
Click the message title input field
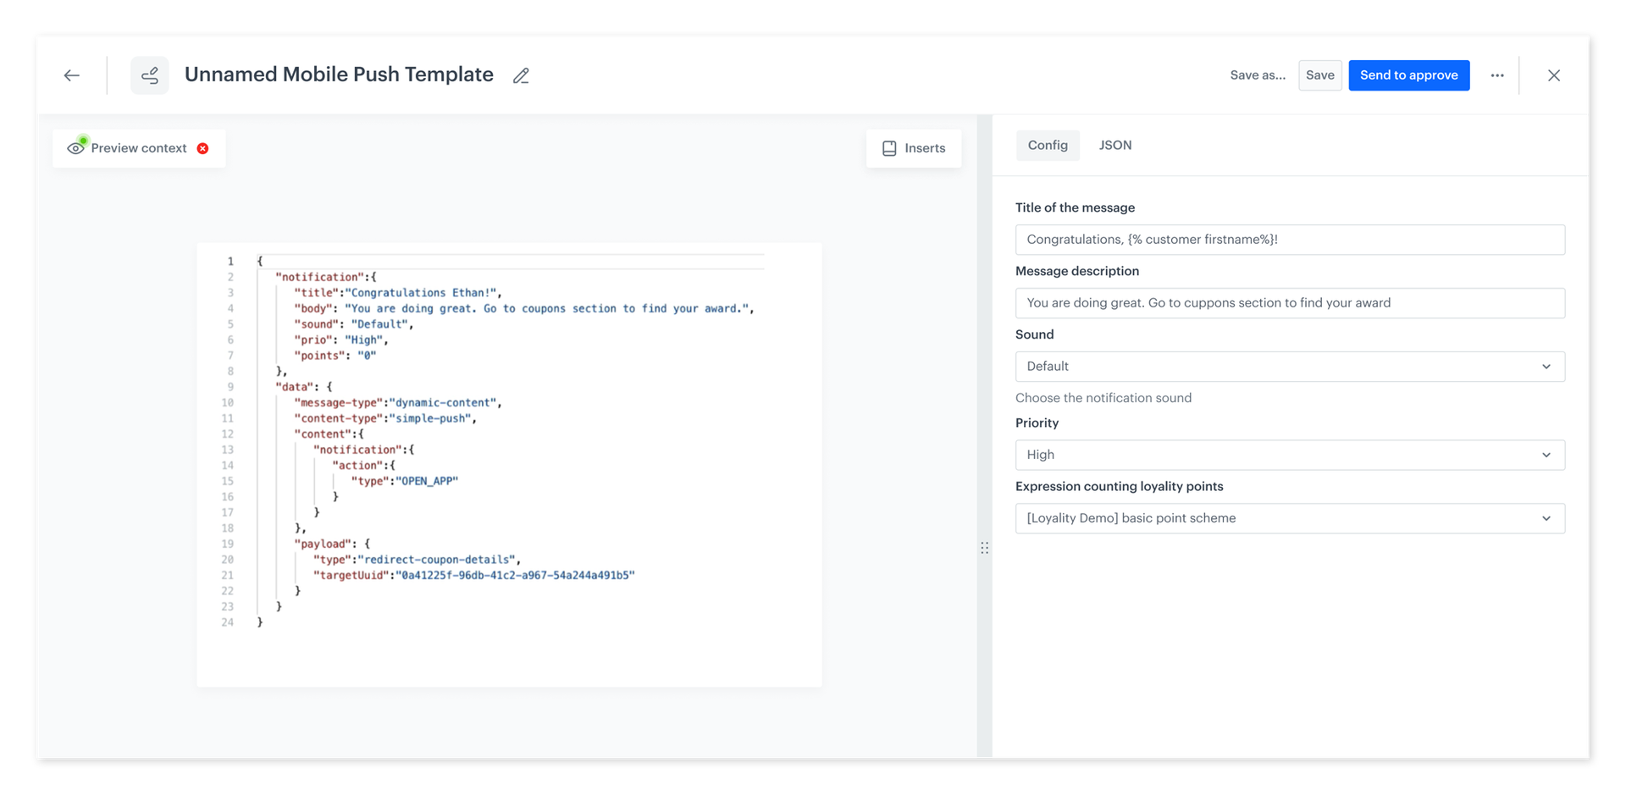tap(1290, 240)
